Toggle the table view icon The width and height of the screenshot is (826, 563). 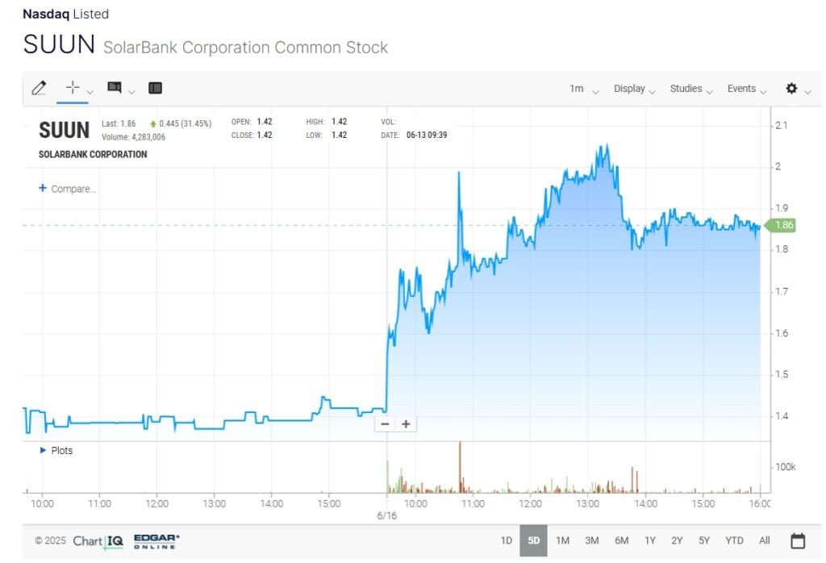156,88
